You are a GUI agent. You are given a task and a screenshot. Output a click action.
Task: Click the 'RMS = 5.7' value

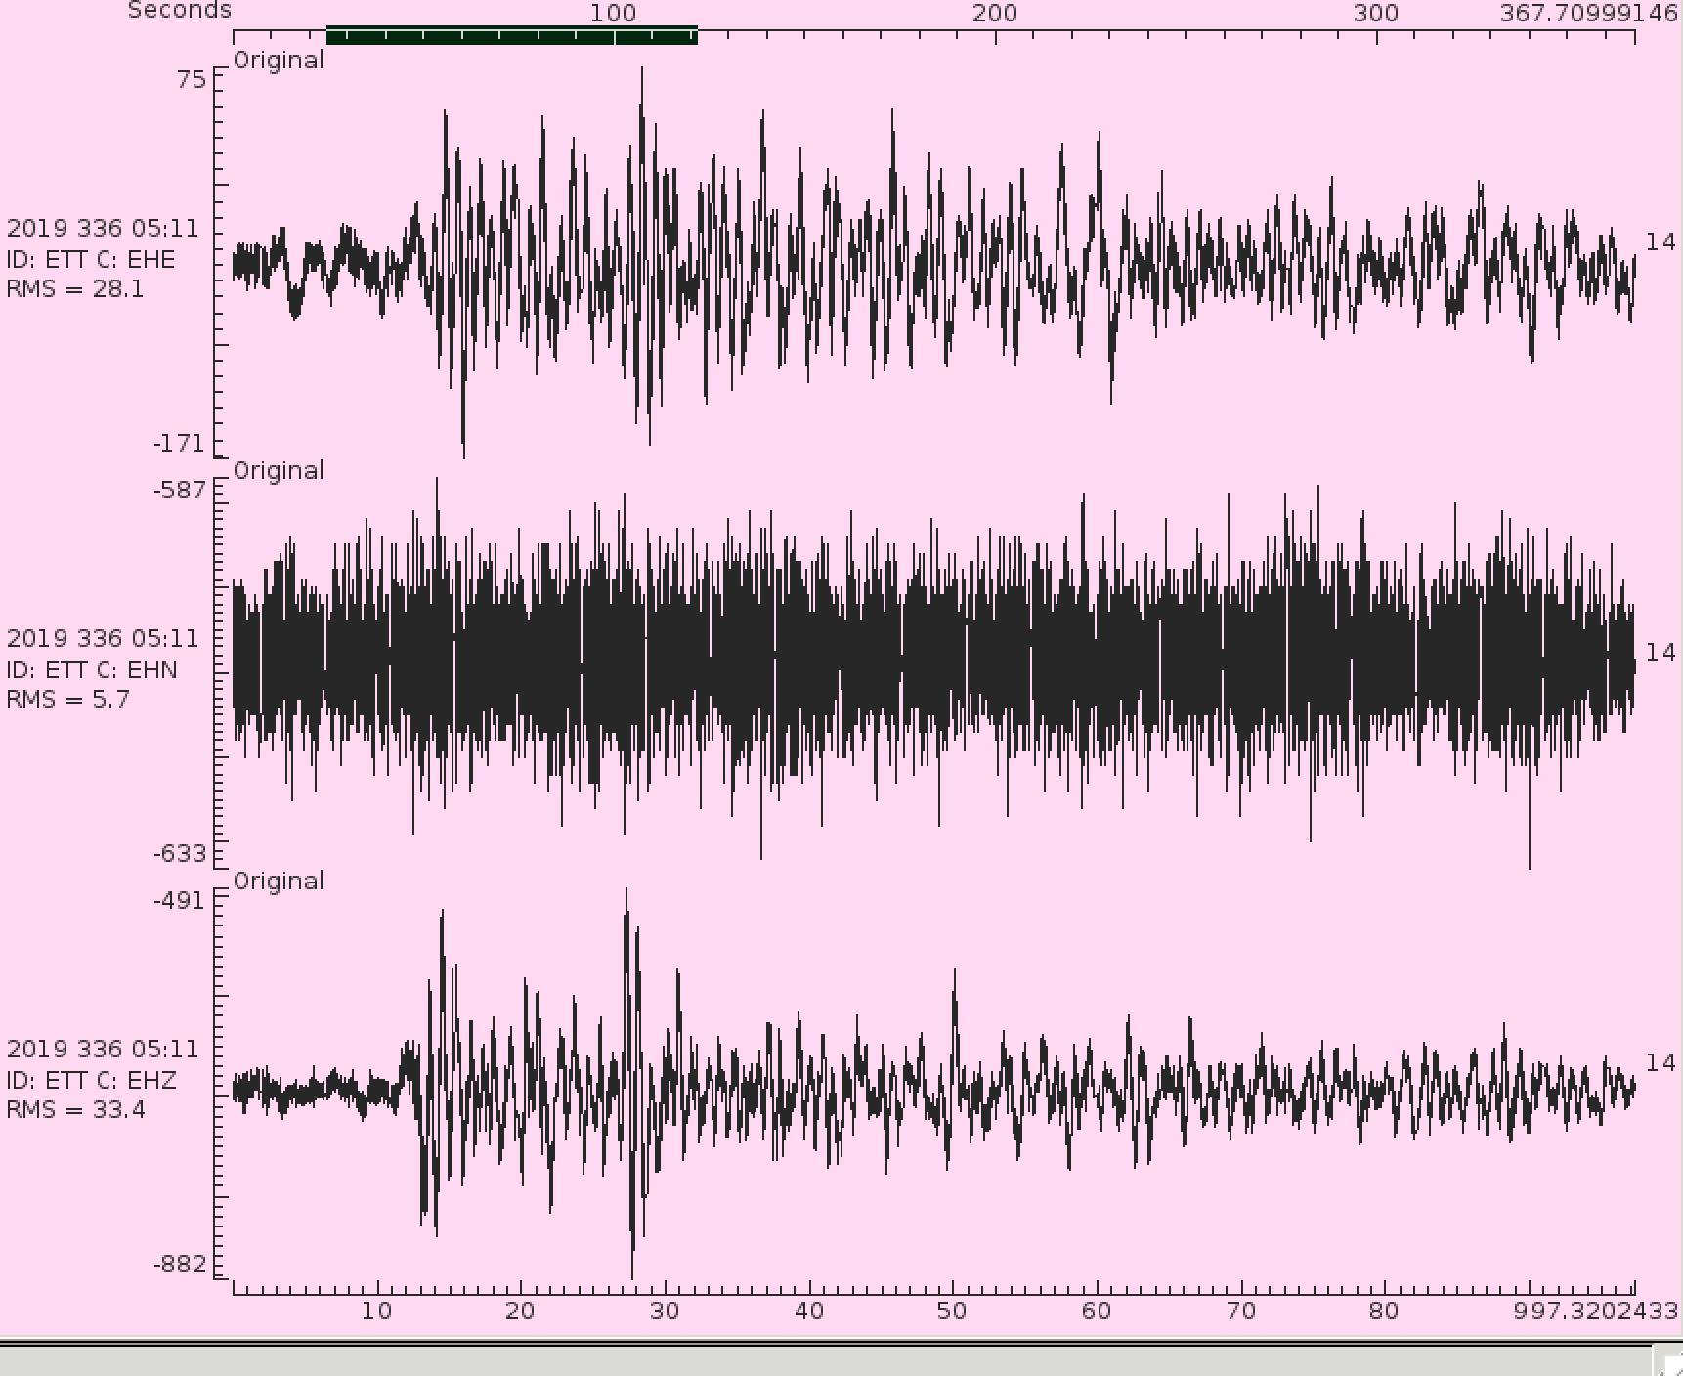pos(67,700)
